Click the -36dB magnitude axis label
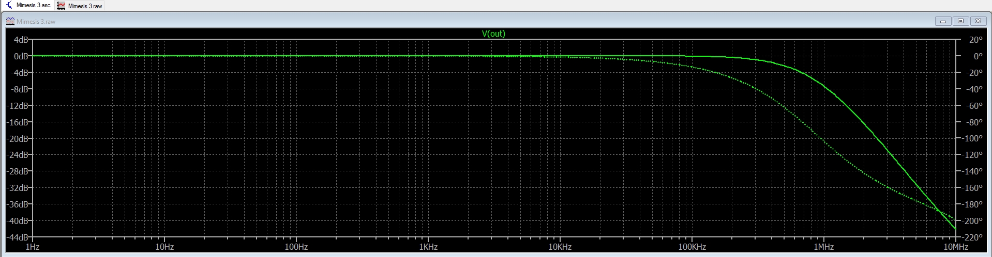Screen dimensions: 992x257 click(x=18, y=204)
